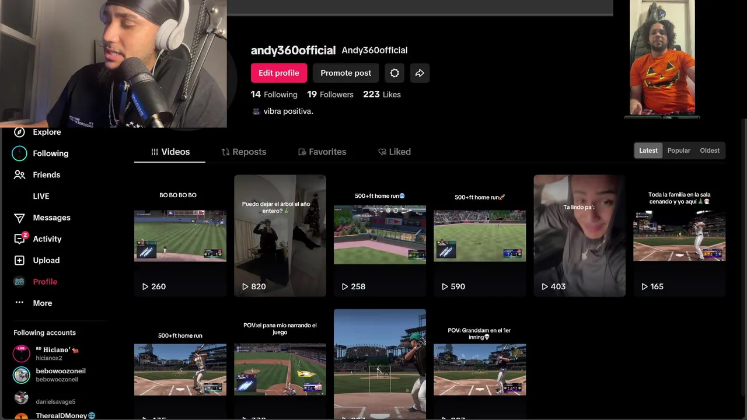
Task: Click the 403 views count
Action: [x=558, y=286]
